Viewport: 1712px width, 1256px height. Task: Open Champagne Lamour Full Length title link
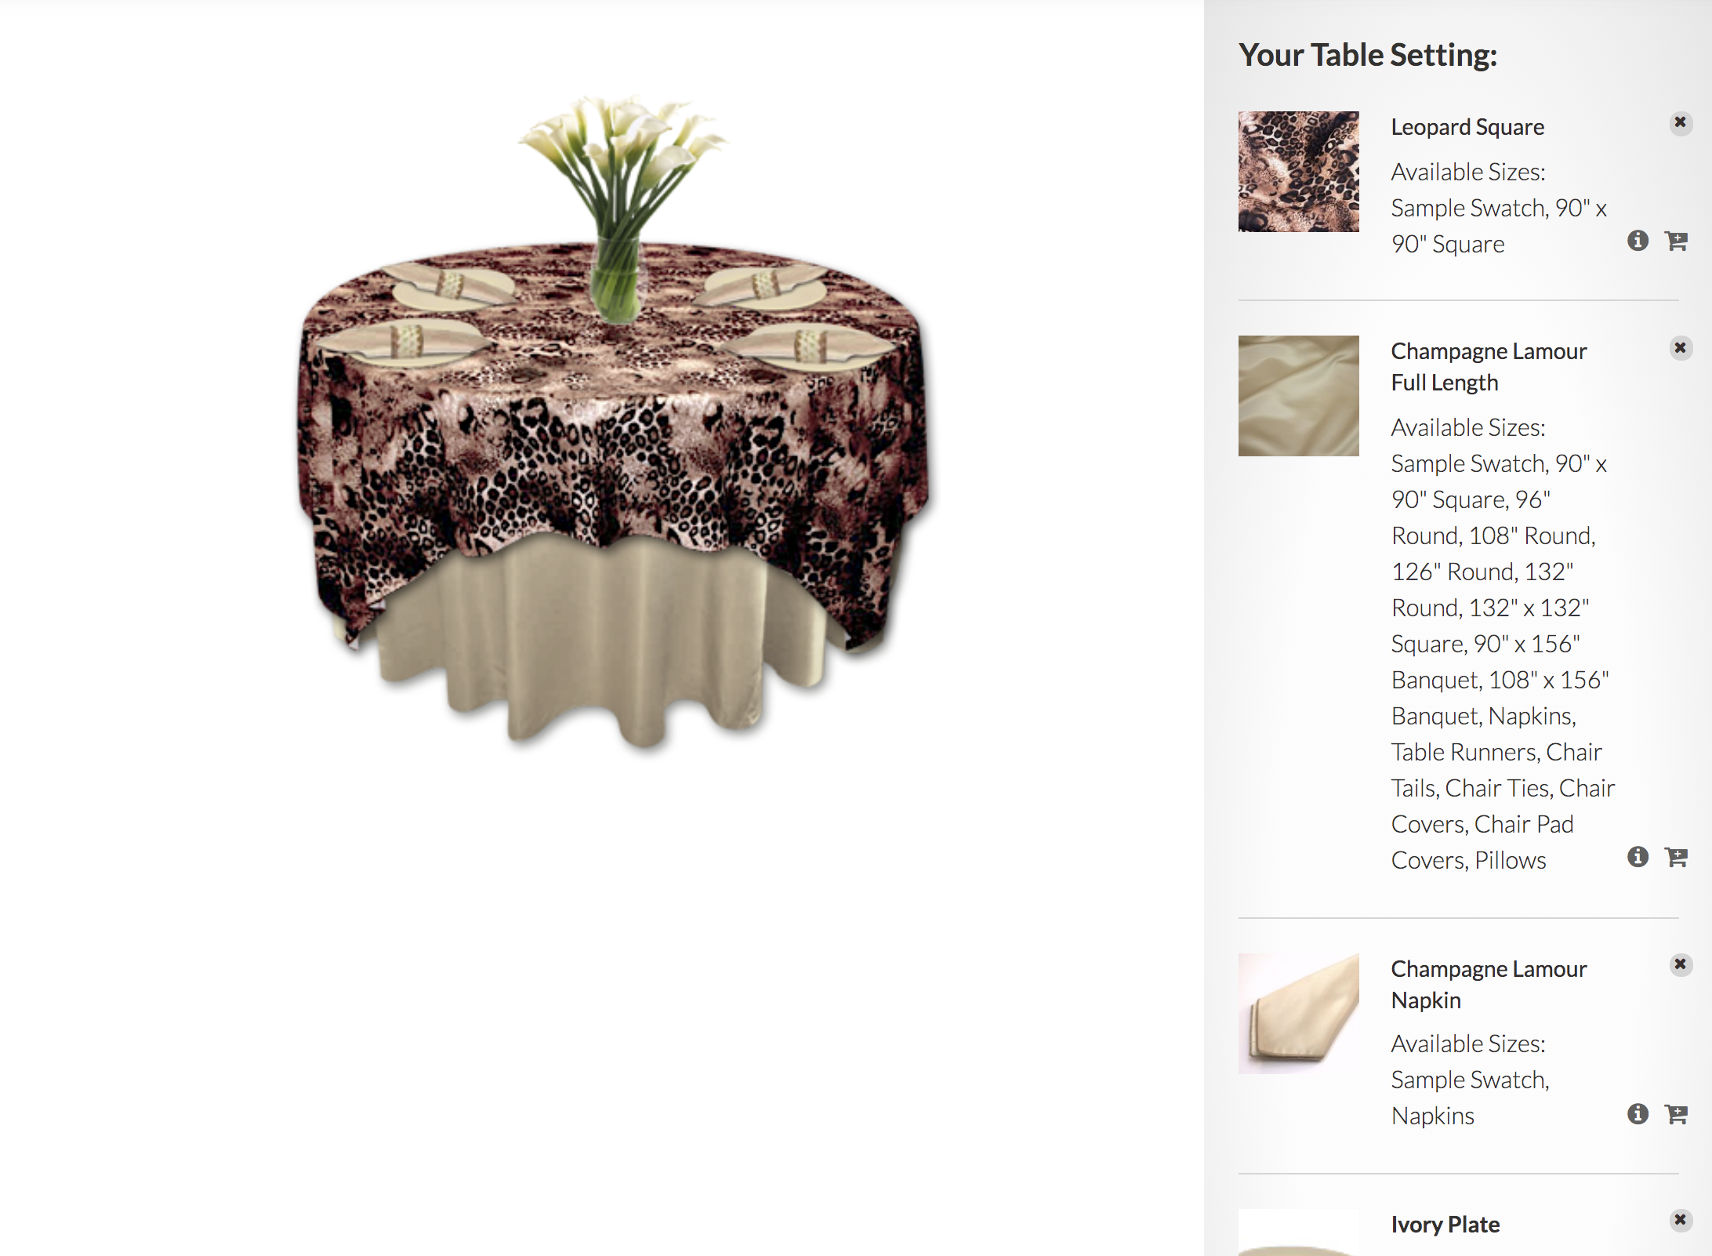[1489, 367]
